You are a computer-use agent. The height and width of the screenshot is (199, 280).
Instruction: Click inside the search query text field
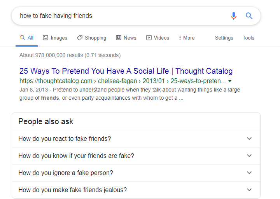point(117,16)
